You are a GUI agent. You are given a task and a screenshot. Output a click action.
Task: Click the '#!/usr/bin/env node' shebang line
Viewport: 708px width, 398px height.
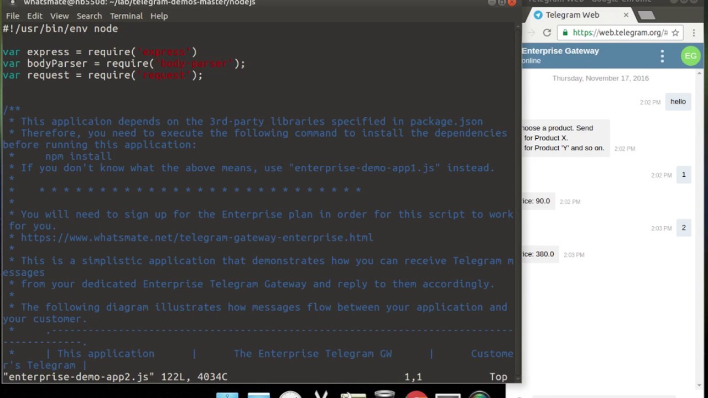pyautogui.click(x=60, y=29)
